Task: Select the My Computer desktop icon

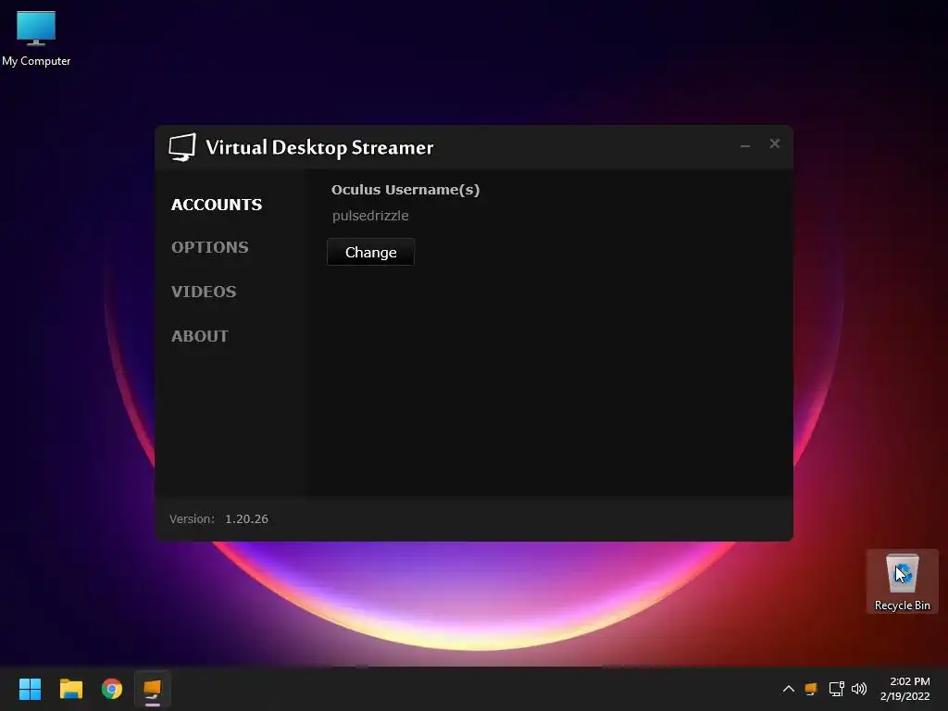Action: (36, 38)
